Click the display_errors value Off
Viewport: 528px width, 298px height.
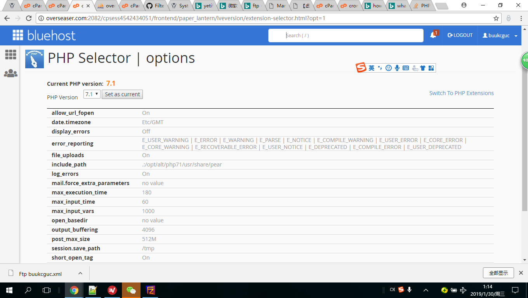(x=146, y=132)
